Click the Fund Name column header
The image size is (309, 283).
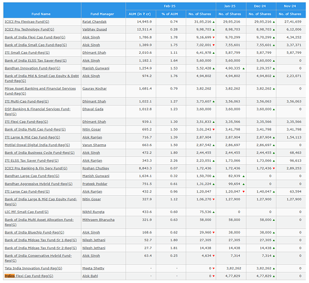[x=41, y=14]
